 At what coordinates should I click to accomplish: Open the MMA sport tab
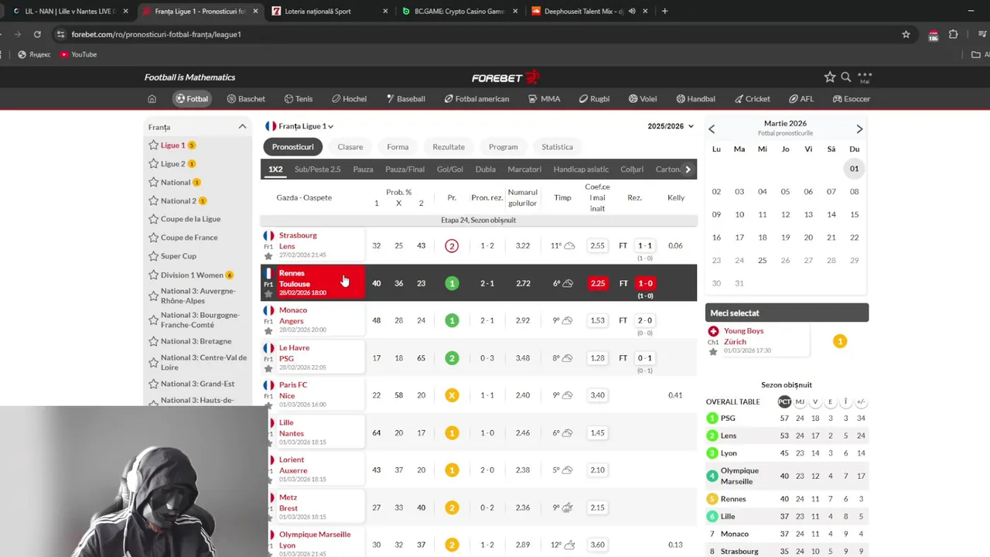[544, 99]
